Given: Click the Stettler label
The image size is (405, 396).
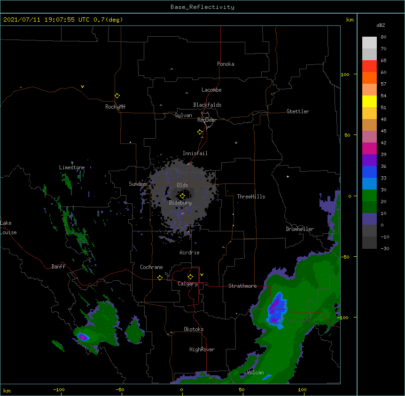Looking at the screenshot, I should pos(298,111).
